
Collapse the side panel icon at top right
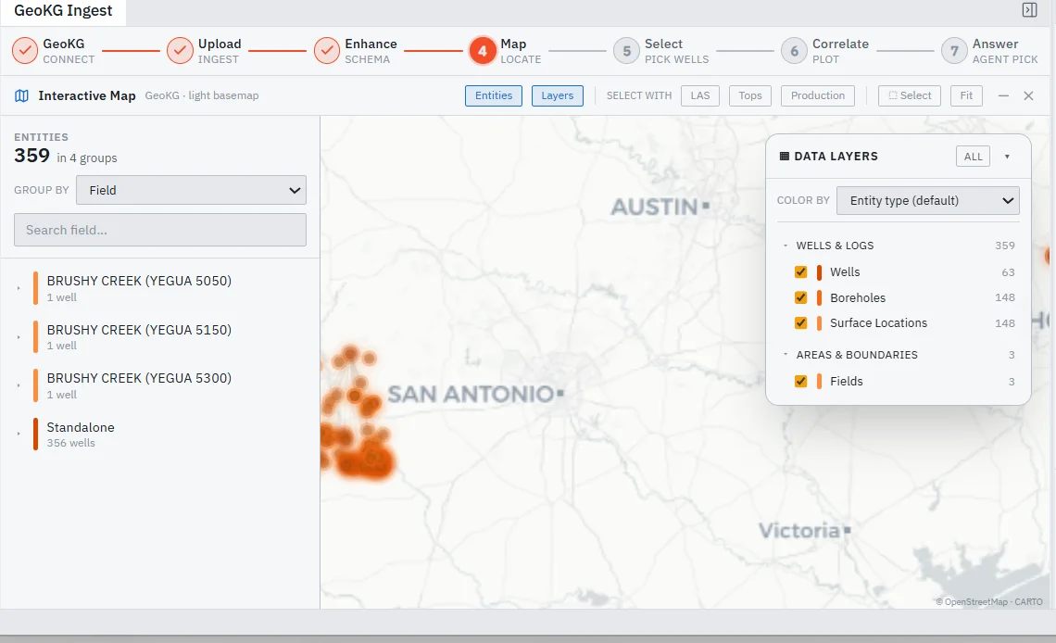tap(1029, 9)
